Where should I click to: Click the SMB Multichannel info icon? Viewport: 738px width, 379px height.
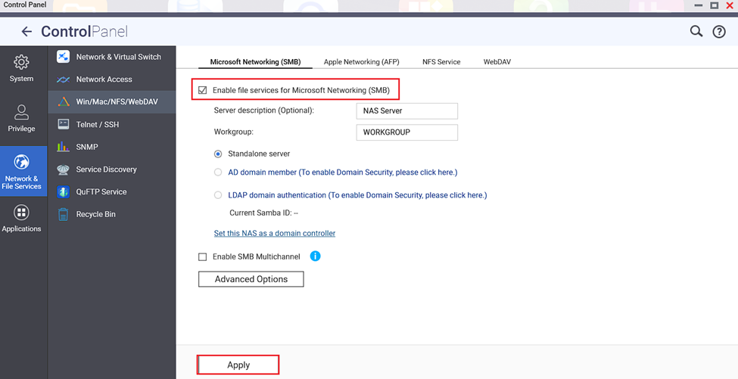[x=315, y=256]
